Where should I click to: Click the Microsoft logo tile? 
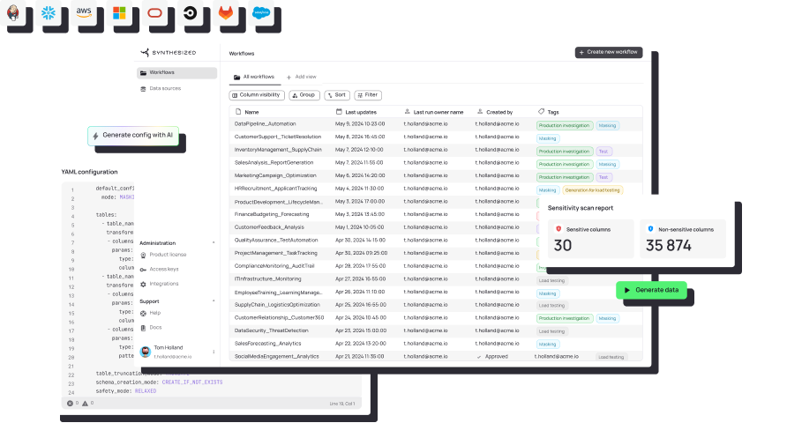point(119,13)
